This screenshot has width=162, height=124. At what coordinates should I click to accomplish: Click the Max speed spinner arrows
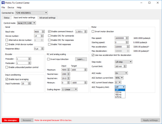coord(127,38)
